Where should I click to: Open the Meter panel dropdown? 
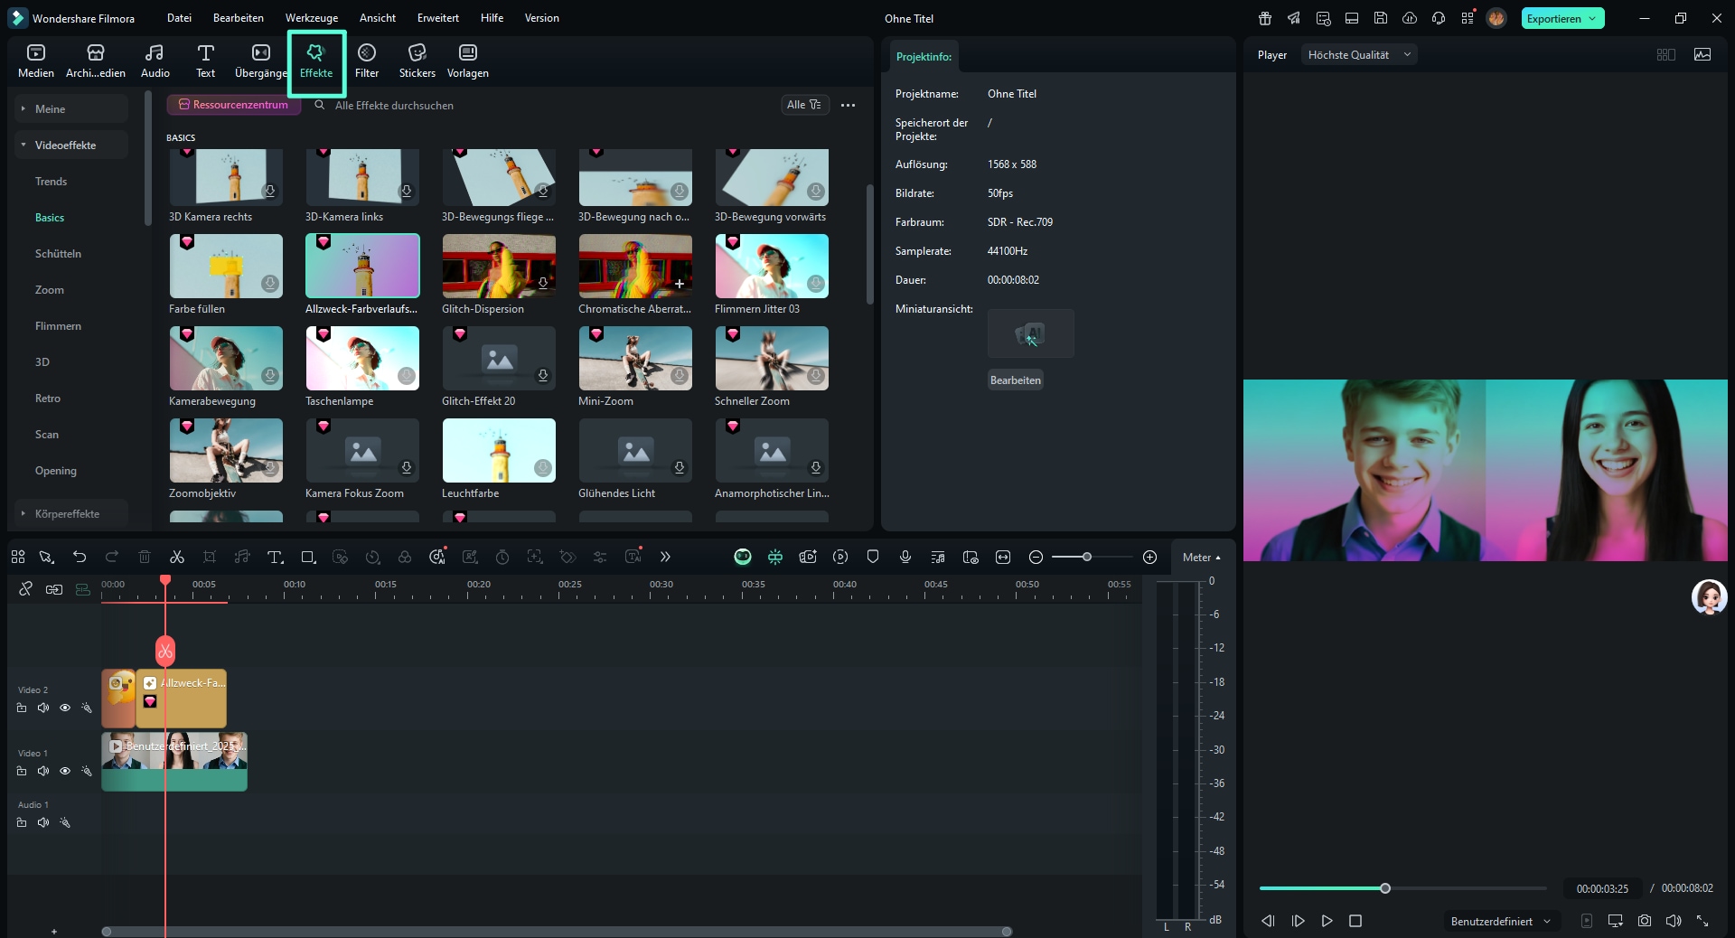click(x=1201, y=558)
